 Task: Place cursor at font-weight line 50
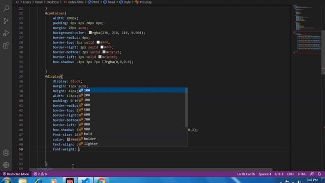[x=67, y=149]
